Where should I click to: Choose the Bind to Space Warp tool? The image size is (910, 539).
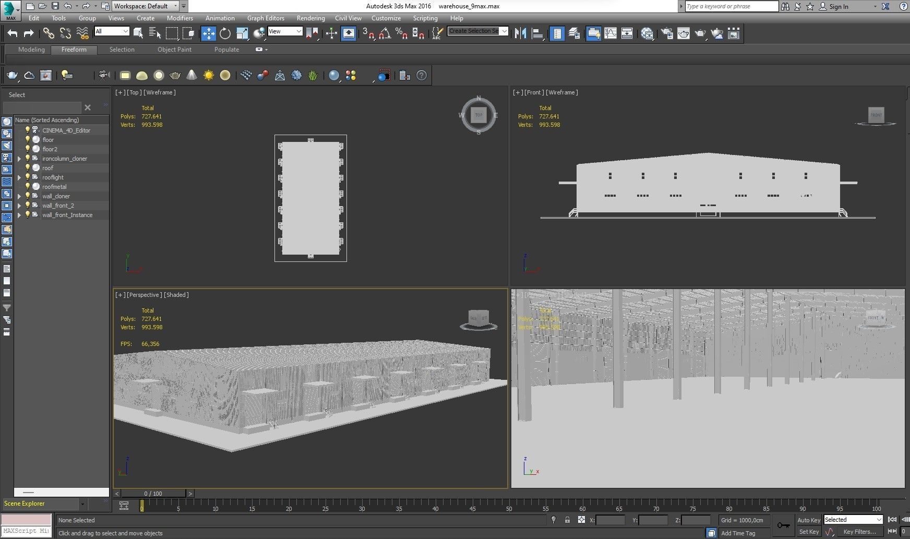click(82, 33)
